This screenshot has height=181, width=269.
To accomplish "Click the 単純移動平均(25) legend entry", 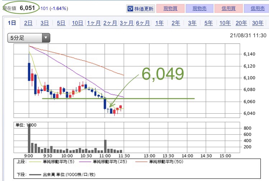I will pyautogui.click(x=103, y=162).
